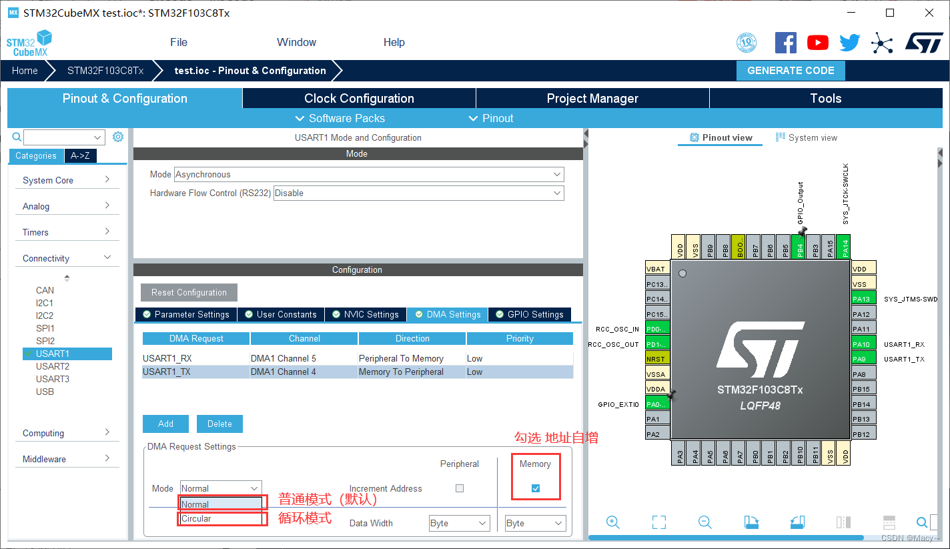This screenshot has height=549, width=950.
Task: Click the ST logo in the top bar
Action: click(925, 42)
